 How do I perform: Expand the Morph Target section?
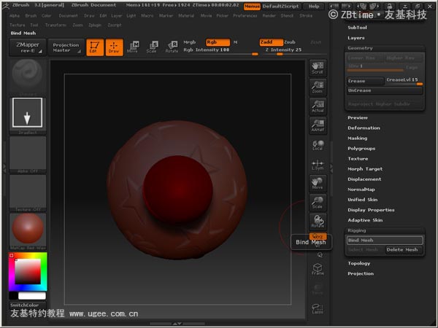pos(365,169)
